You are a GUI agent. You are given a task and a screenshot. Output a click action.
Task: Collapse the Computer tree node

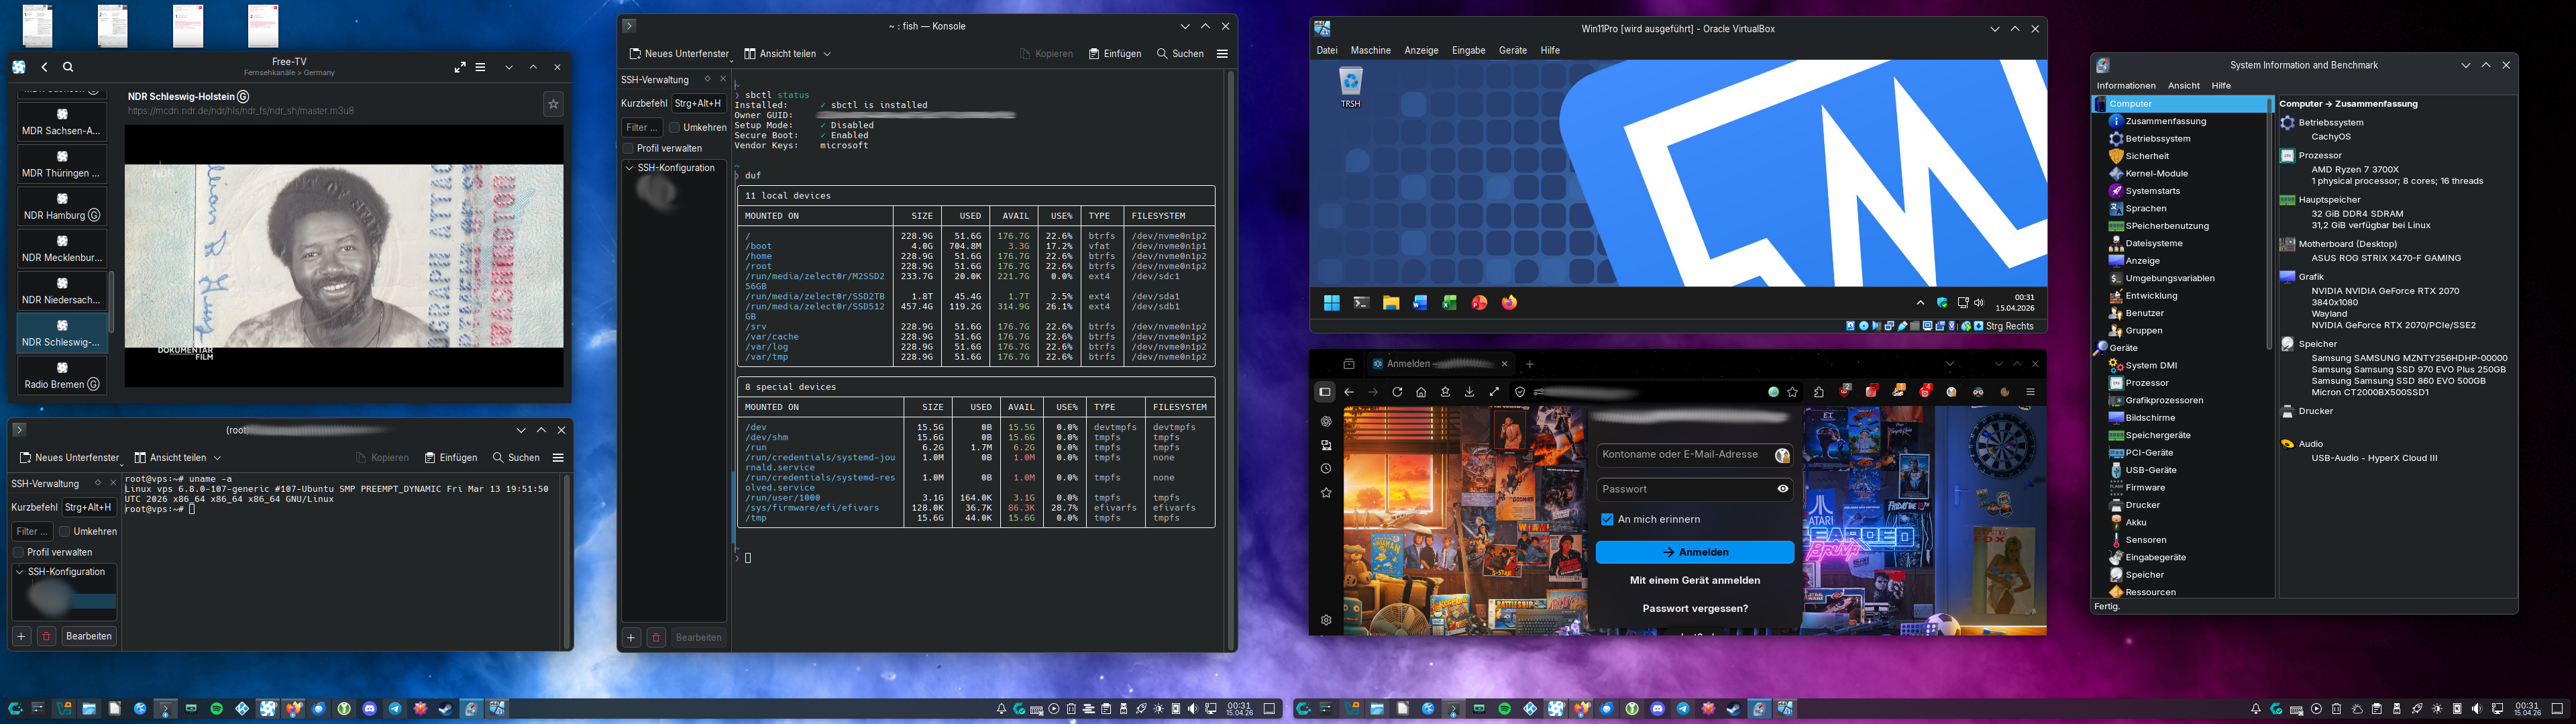pyautogui.click(x=2100, y=104)
